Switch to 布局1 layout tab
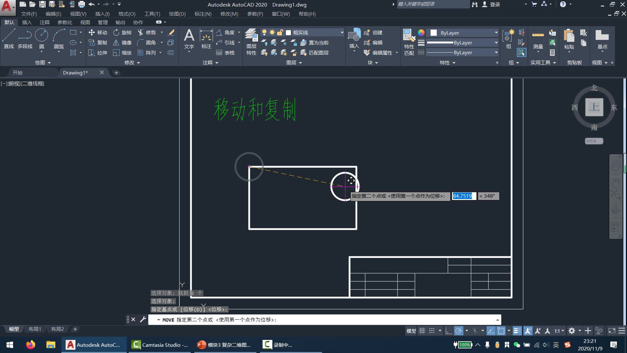 tap(35, 329)
